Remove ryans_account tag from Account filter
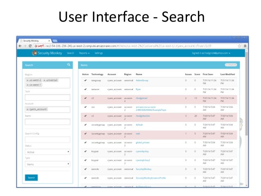The width and height of the screenshot is (261, 196). (28, 109)
